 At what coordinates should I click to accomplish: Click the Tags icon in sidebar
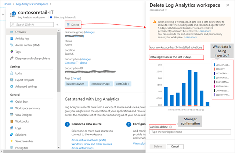click(12, 51)
